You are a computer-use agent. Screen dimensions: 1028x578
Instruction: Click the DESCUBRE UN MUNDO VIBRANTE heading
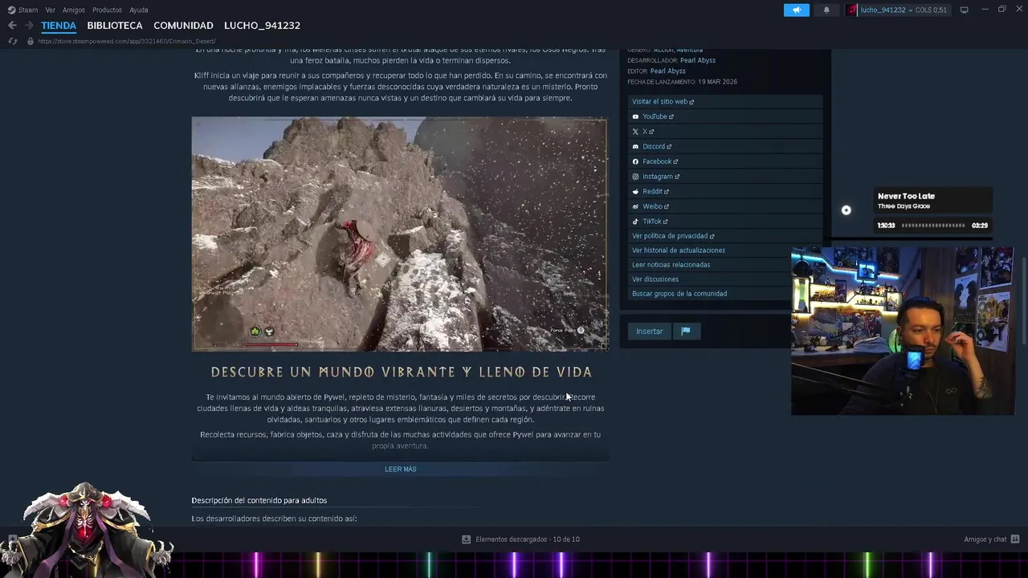click(402, 372)
